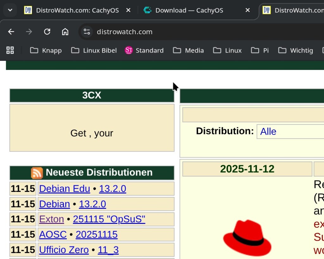
Task: Click the red hat logo image
Action: point(247,237)
